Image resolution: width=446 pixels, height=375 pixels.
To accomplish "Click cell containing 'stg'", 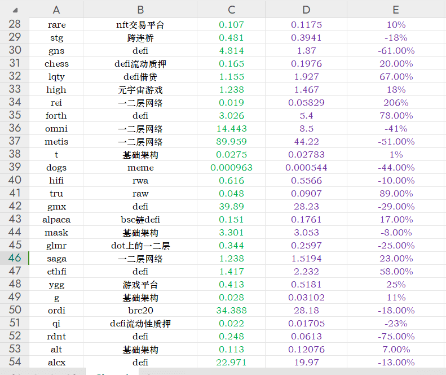I will click(x=56, y=38).
